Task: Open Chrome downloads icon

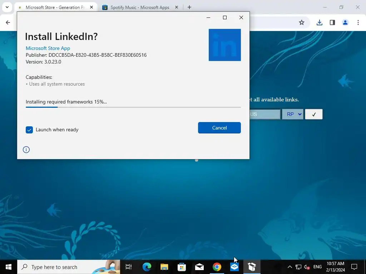Action: coord(319,22)
